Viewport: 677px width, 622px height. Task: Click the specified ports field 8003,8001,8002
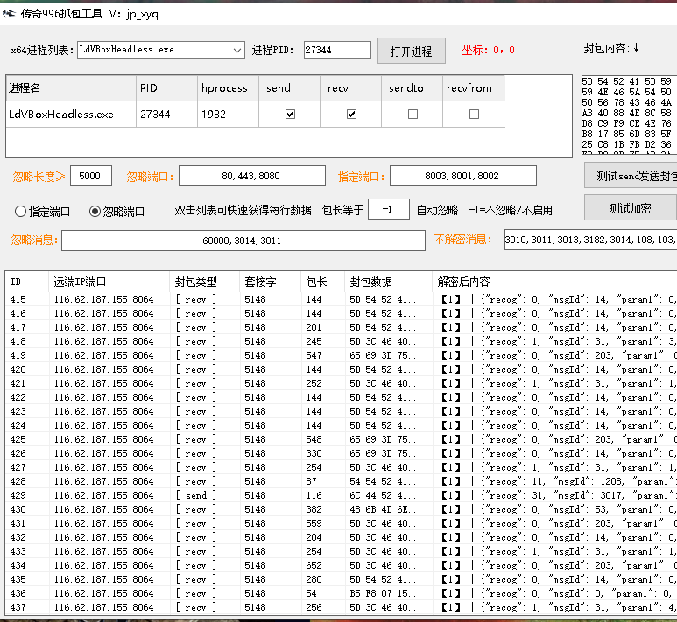pyautogui.click(x=462, y=176)
